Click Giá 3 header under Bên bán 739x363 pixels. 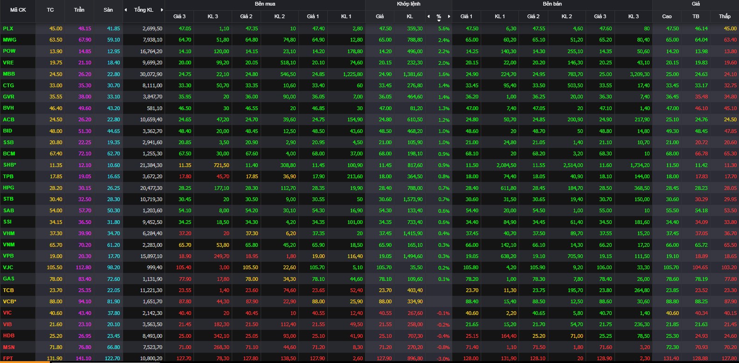point(601,16)
